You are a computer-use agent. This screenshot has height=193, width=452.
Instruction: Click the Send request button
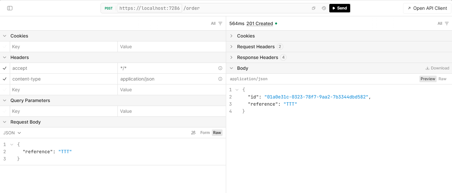tap(340, 8)
